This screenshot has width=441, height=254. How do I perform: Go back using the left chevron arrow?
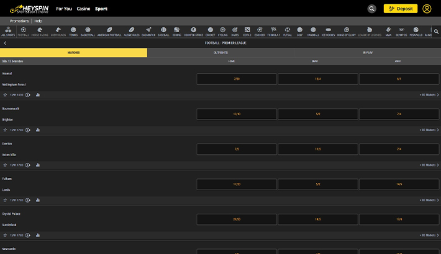5,43
